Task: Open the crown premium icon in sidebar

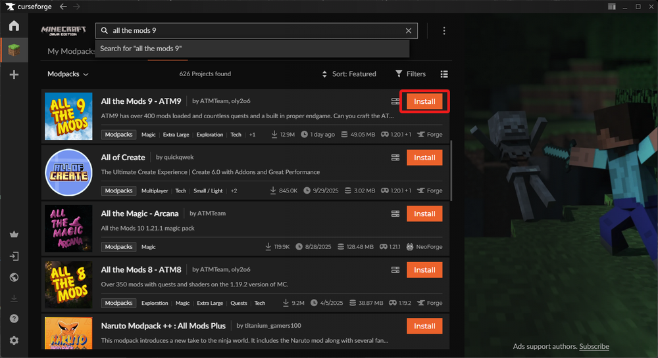Action: pos(14,235)
